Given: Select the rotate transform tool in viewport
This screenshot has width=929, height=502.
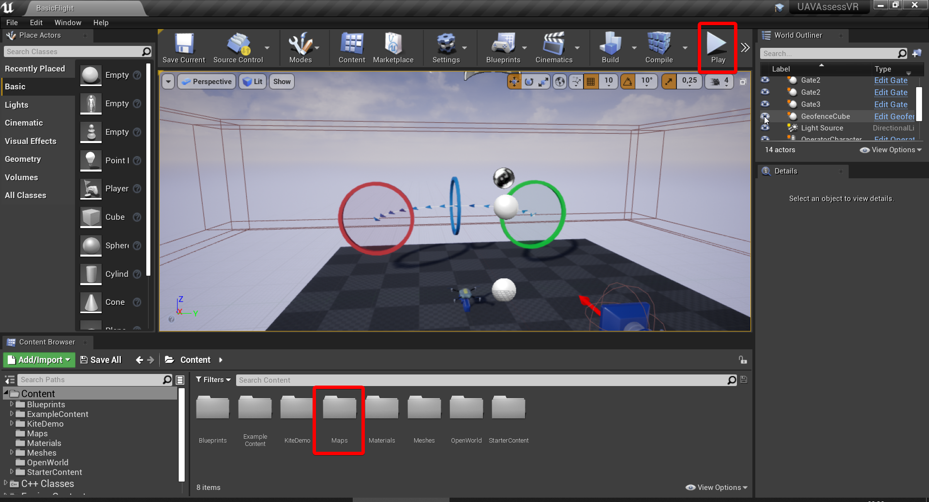Looking at the screenshot, I should tap(529, 82).
